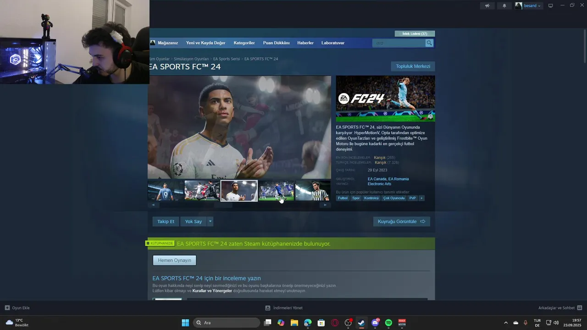Select the blue Chelsea match screenshot thumbnail

coord(276,191)
